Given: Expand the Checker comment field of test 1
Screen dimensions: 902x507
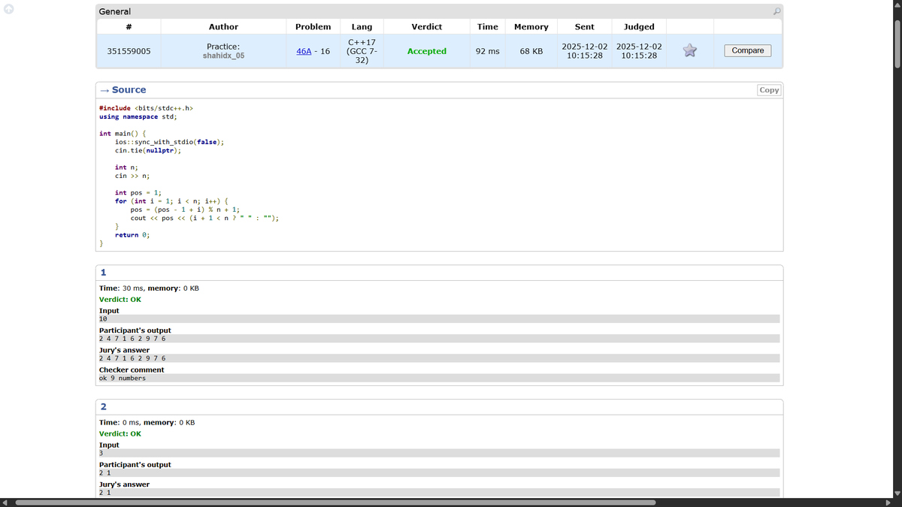Looking at the screenshot, I should pos(440,377).
